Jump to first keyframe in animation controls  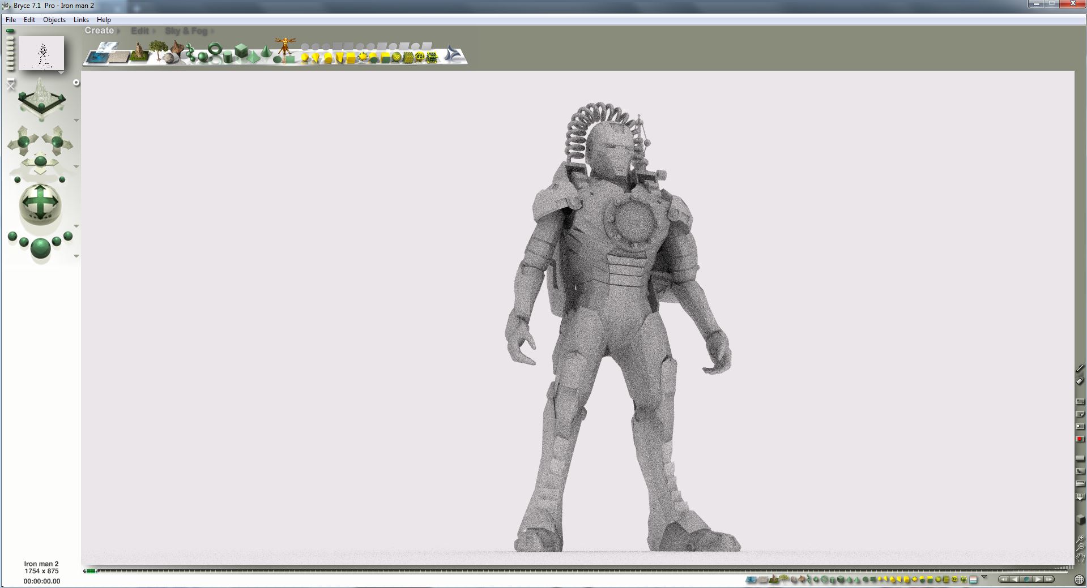(x=1004, y=580)
